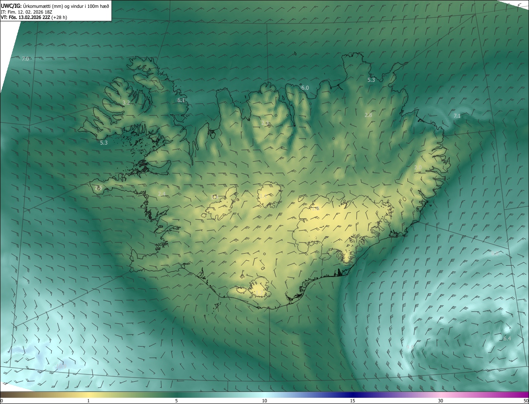Click the 6.0 value on the north coast
This screenshot has width=529, height=404.
pos(305,88)
